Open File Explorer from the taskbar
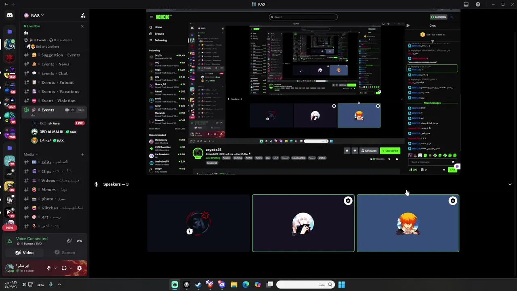 [x=234, y=285]
